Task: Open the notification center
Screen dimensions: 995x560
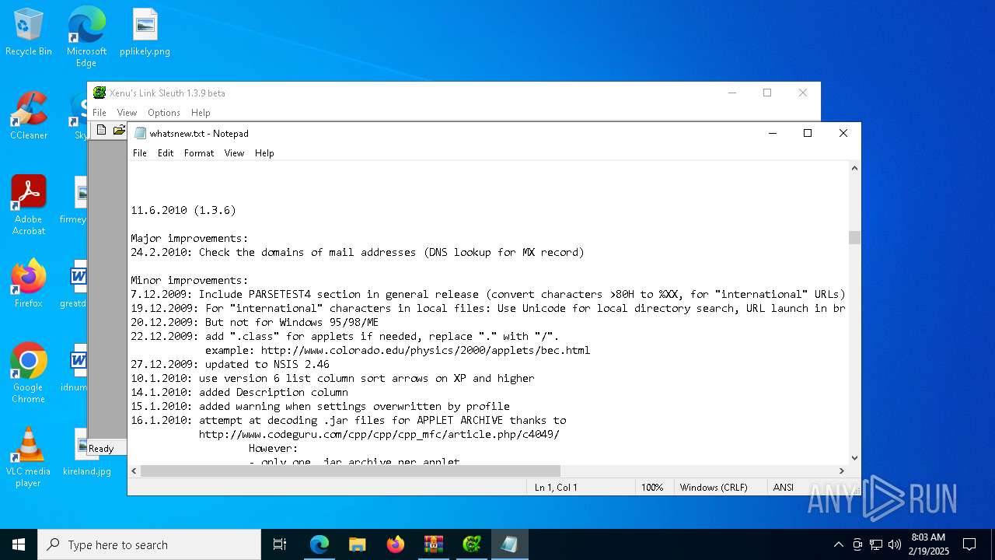Action: [x=969, y=544]
